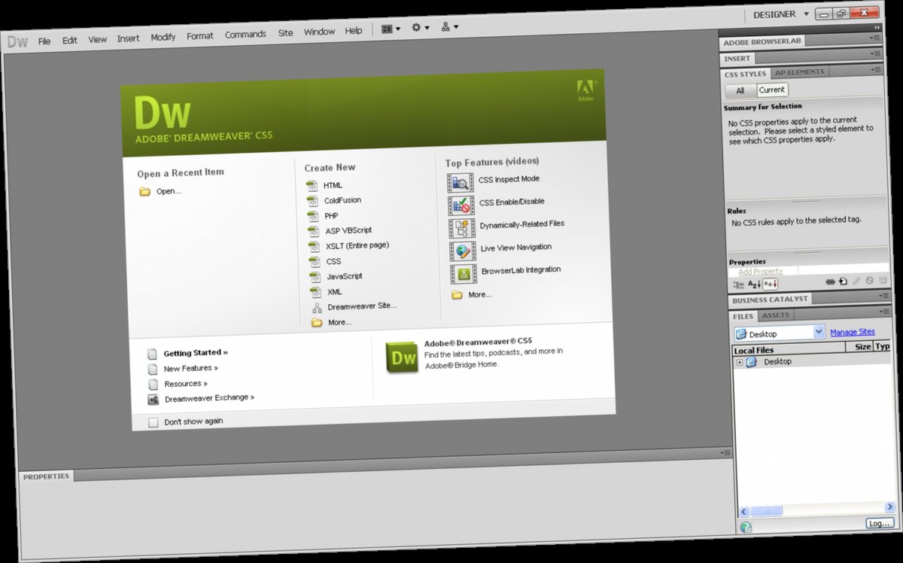Click the Dw logo in menu bar
Viewport: 903px width, 563px height.
tap(17, 41)
